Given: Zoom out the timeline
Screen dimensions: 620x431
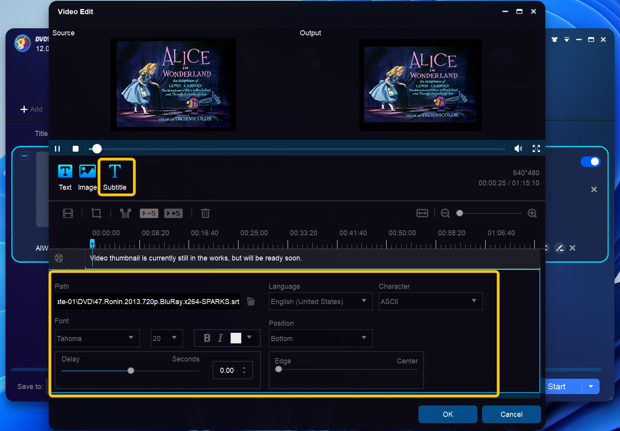Looking at the screenshot, I should [445, 213].
